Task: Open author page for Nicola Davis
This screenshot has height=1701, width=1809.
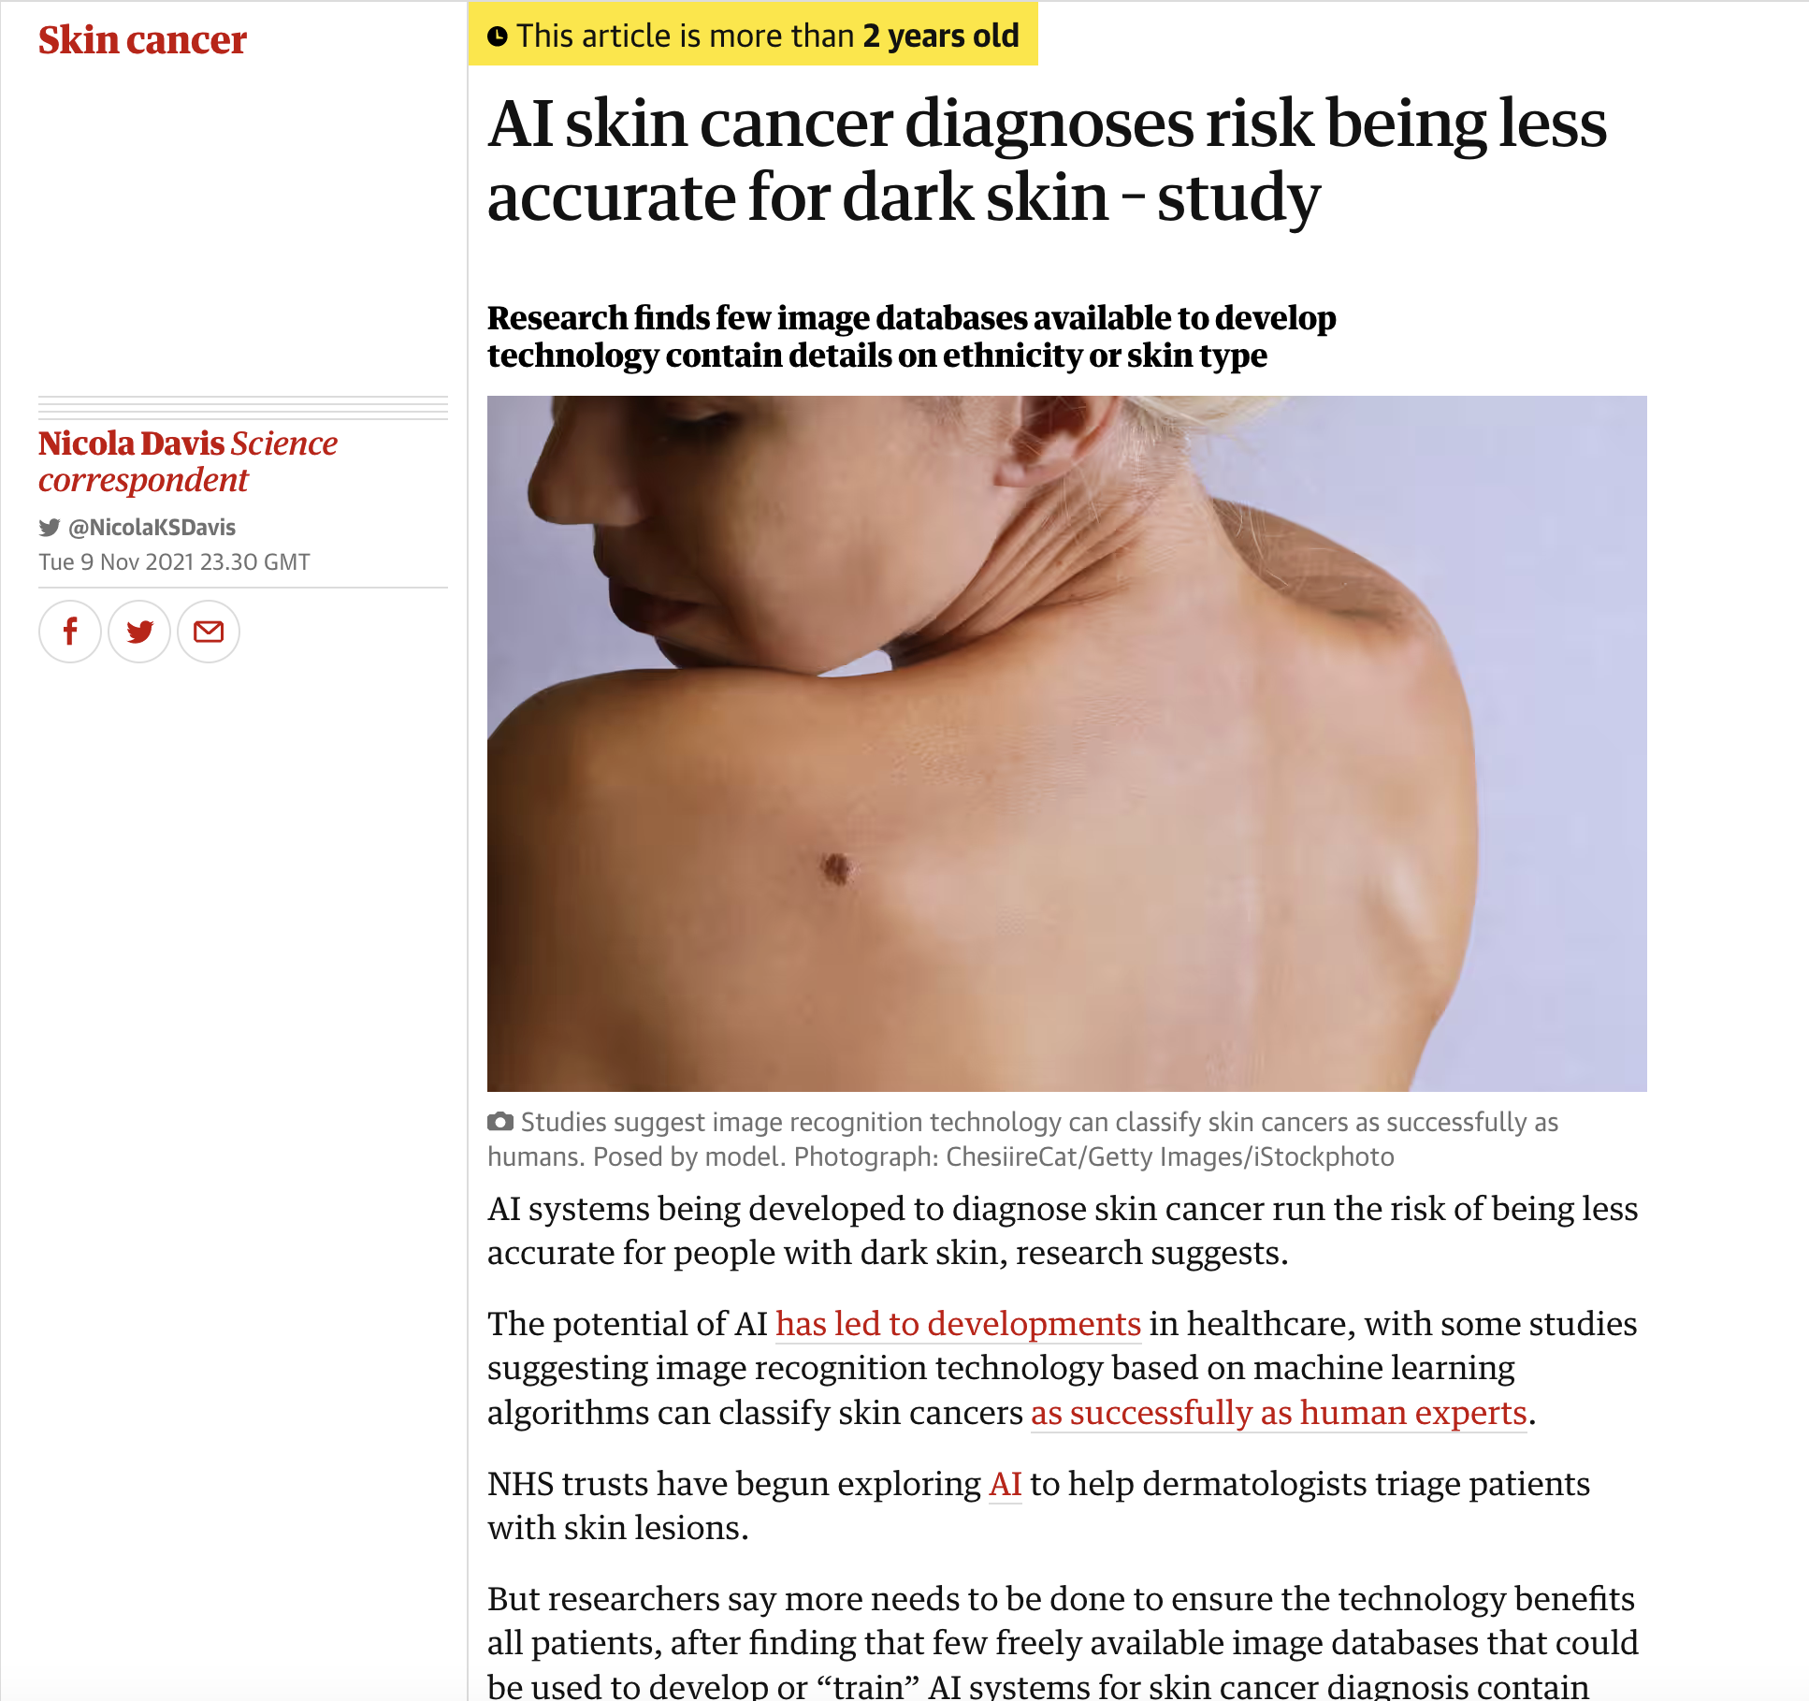Action: tap(131, 443)
